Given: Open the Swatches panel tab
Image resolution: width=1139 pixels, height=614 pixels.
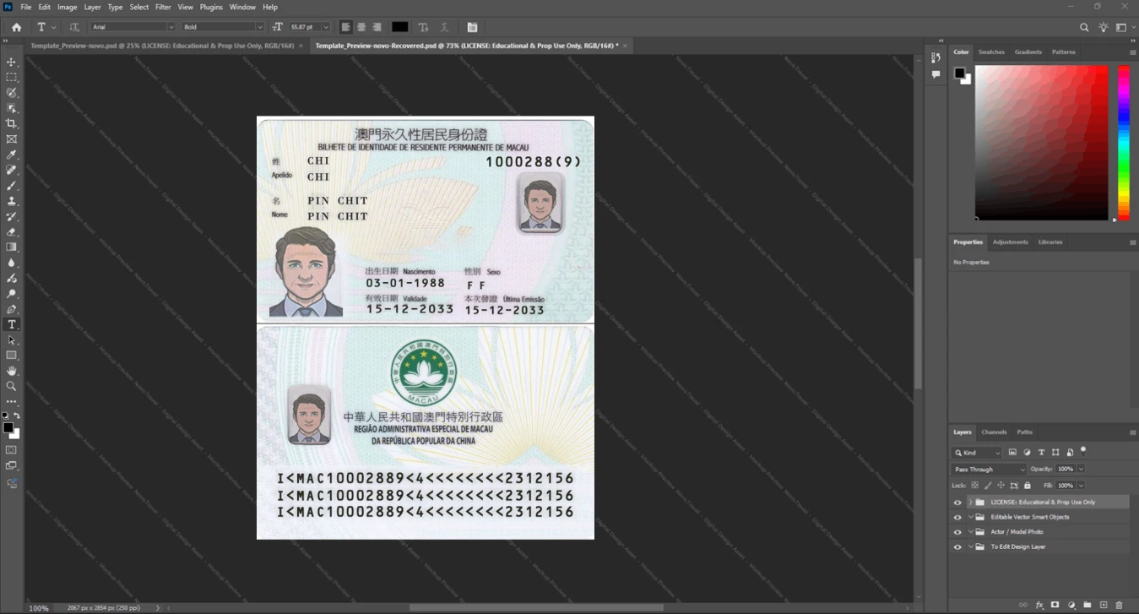Looking at the screenshot, I should tap(991, 52).
